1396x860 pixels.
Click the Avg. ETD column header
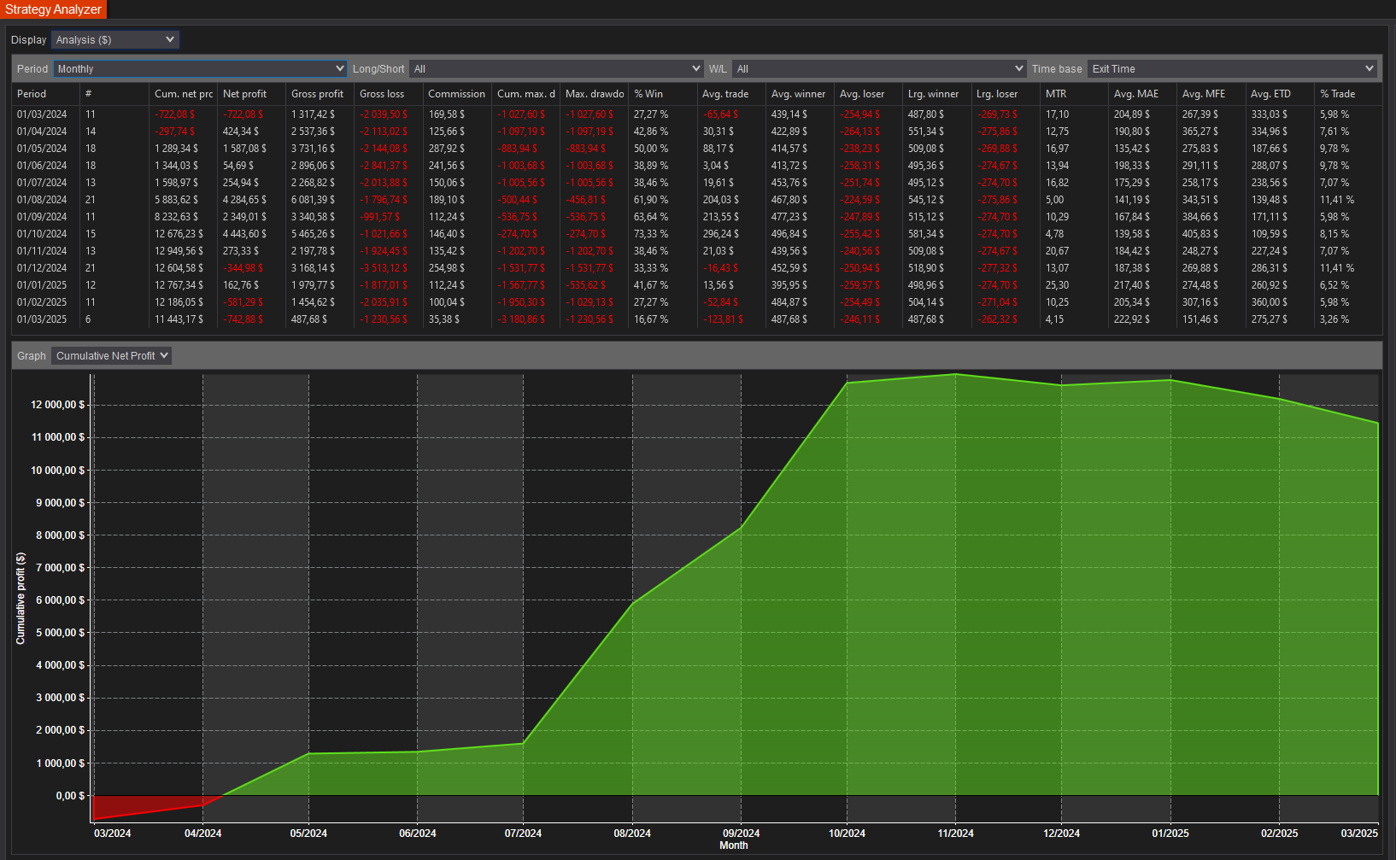pyautogui.click(x=1280, y=94)
